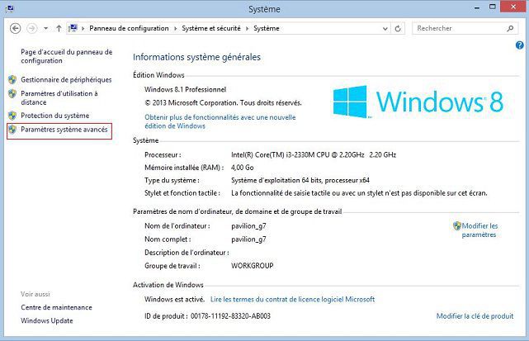
Task: Click shield icon beside Modifier les paramètres
Action: (457, 226)
